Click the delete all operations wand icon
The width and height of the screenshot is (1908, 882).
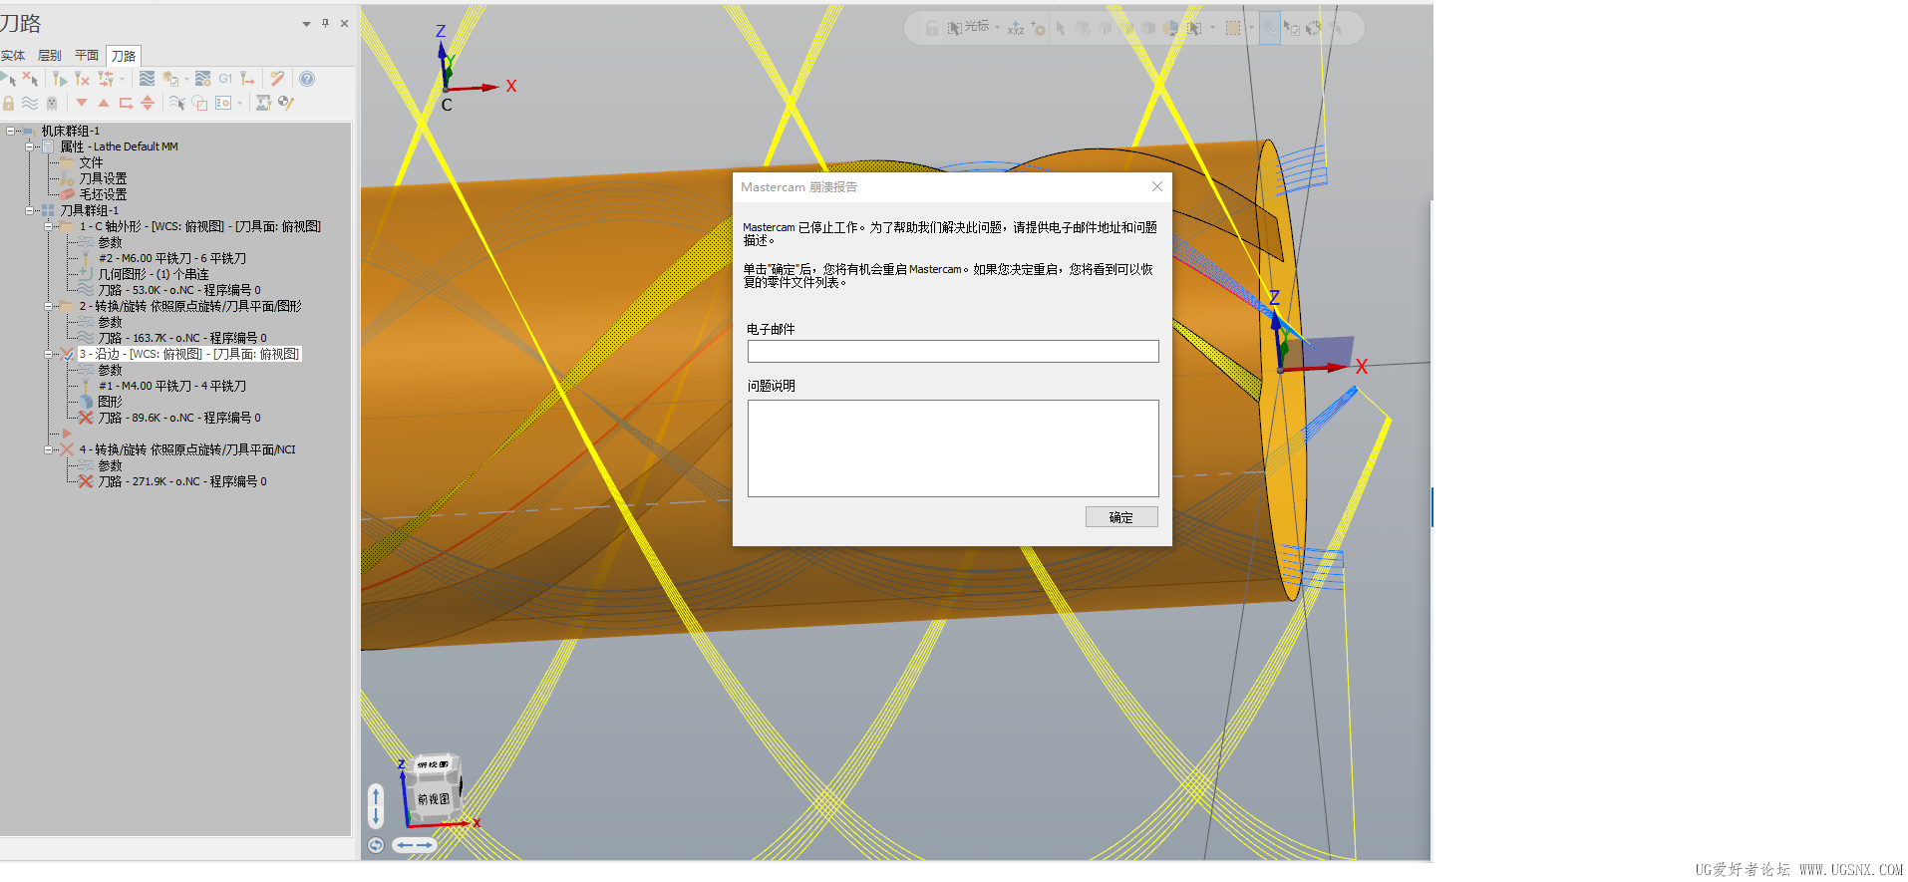[x=277, y=79]
